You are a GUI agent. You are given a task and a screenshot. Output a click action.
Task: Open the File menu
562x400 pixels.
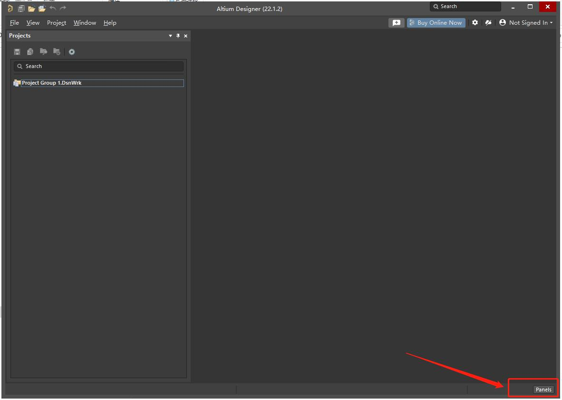tap(14, 22)
